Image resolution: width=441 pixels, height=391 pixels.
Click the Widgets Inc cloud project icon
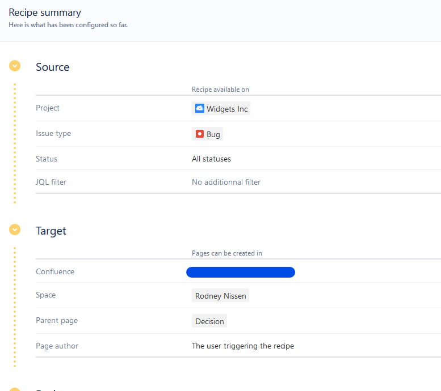200,108
